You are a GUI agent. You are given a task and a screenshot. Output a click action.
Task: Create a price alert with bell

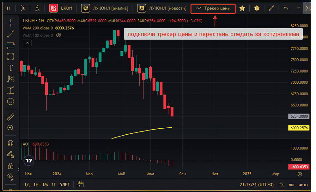coord(257,8)
